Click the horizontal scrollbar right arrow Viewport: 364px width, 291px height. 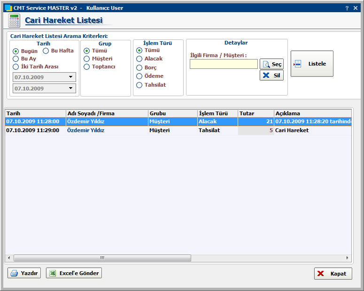348,258
